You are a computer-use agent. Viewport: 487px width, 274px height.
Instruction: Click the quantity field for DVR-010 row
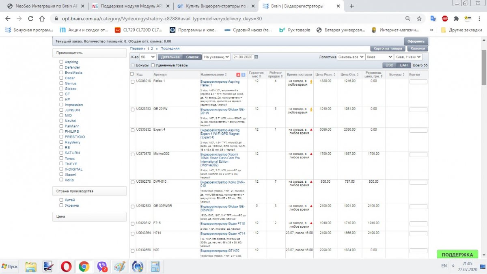(x=418, y=182)
